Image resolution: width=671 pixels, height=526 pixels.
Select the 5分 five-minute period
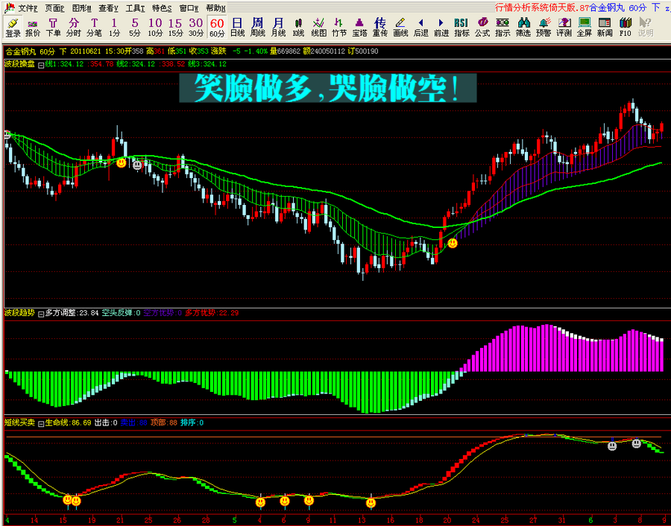coord(135,28)
